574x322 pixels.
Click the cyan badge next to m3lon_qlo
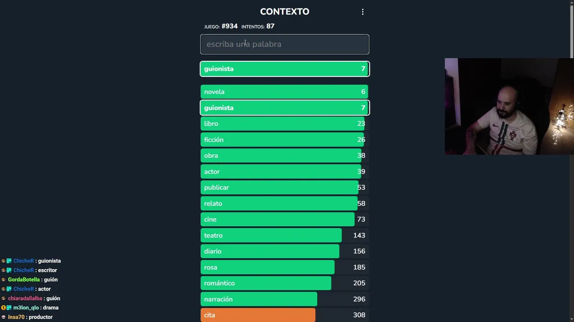coord(9,308)
